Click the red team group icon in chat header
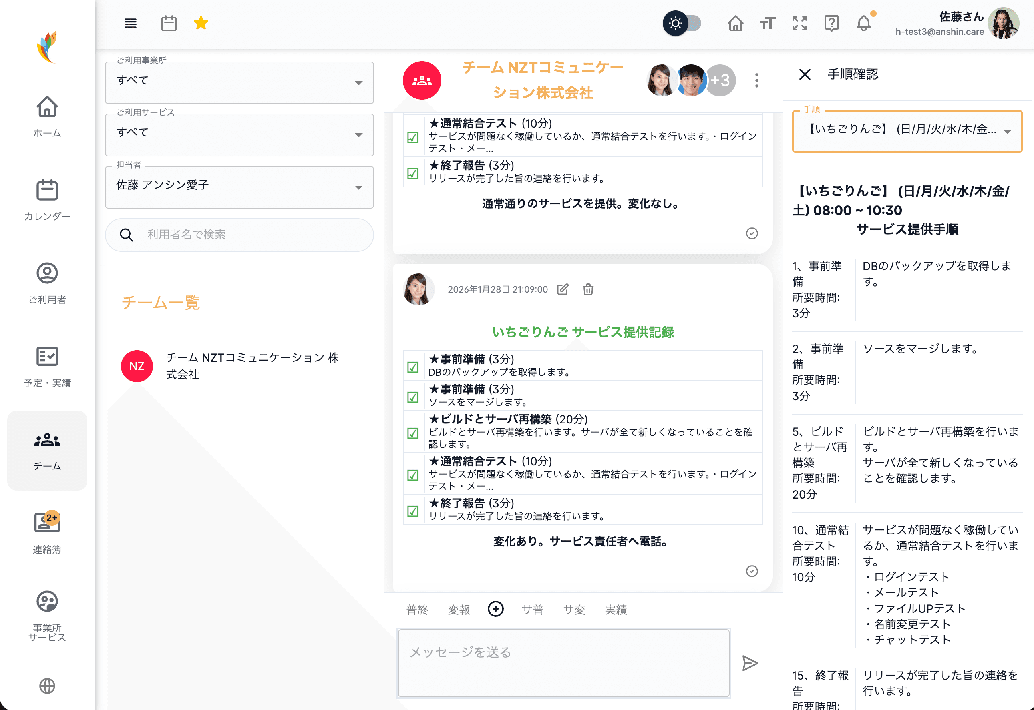 (422, 80)
